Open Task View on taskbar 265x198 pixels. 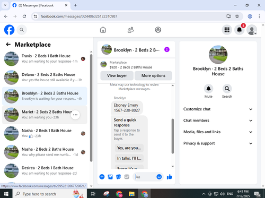pyautogui.click(x=93, y=194)
